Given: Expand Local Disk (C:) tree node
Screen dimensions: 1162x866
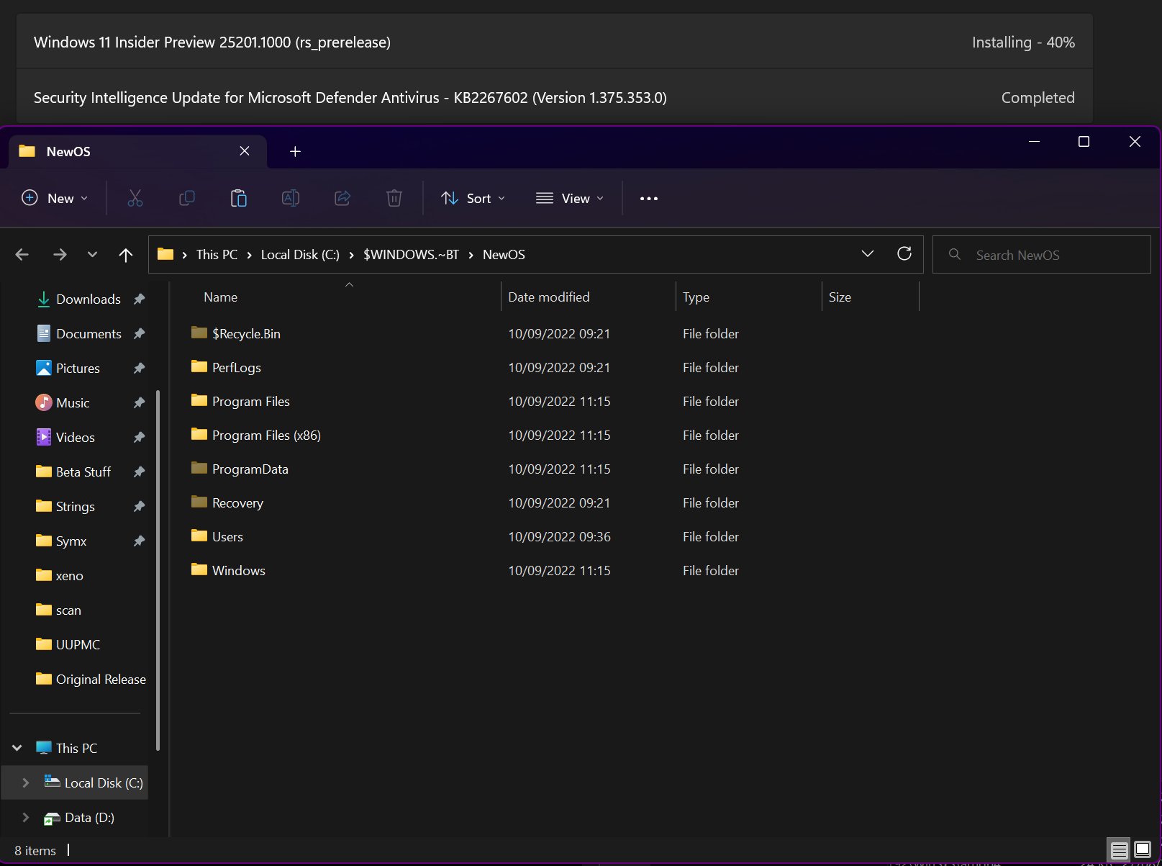Looking at the screenshot, I should (26, 782).
